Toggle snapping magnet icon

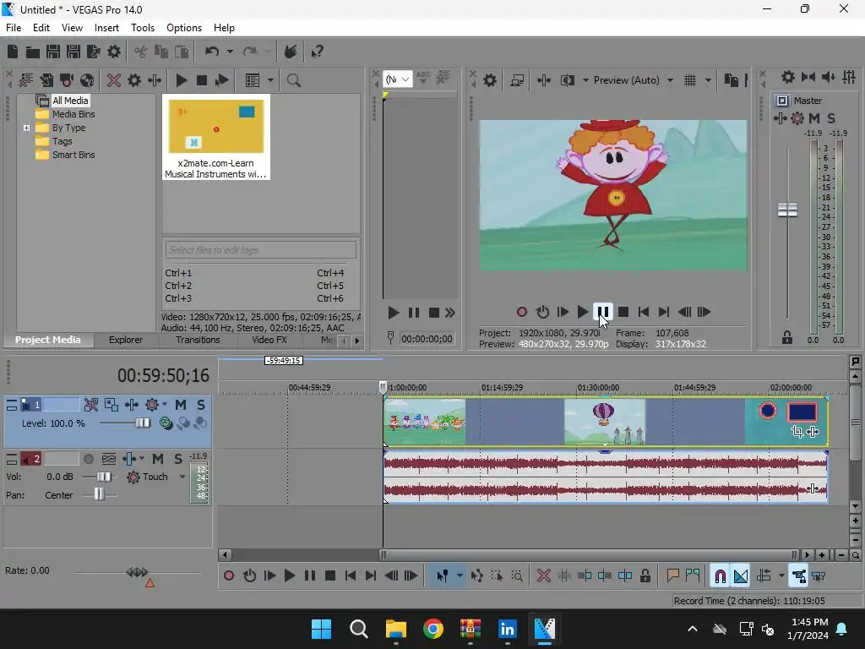click(720, 576)
